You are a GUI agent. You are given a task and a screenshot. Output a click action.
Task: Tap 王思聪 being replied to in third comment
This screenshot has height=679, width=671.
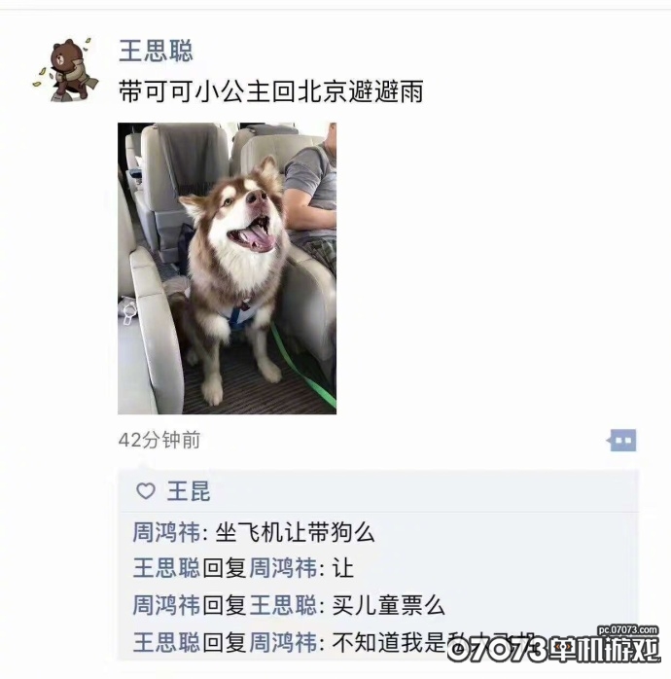click(x=283, y=605)
